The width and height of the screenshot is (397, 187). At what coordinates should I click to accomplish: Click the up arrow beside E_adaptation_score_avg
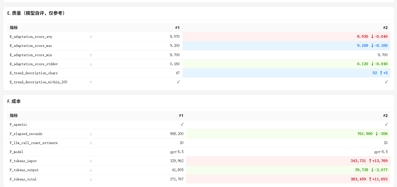pos(91,37)
